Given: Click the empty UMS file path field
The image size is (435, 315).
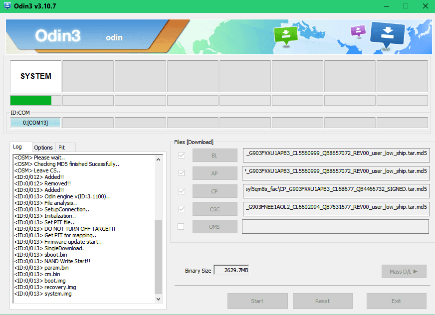Looking at the screenshot, I should [335, 227].
